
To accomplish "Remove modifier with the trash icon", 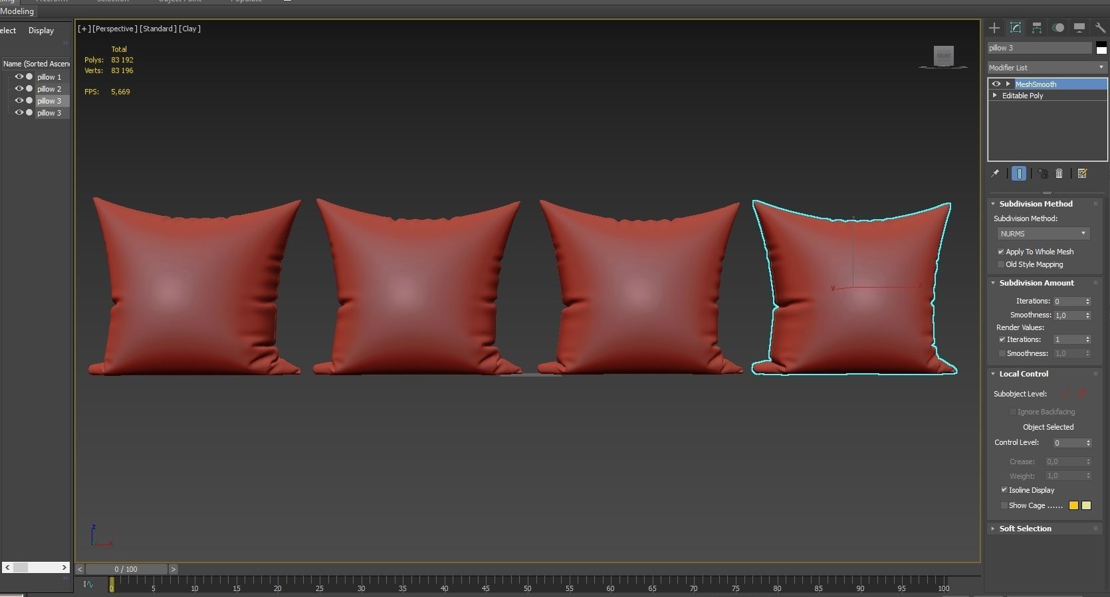I will click(x=1059, y=173).
